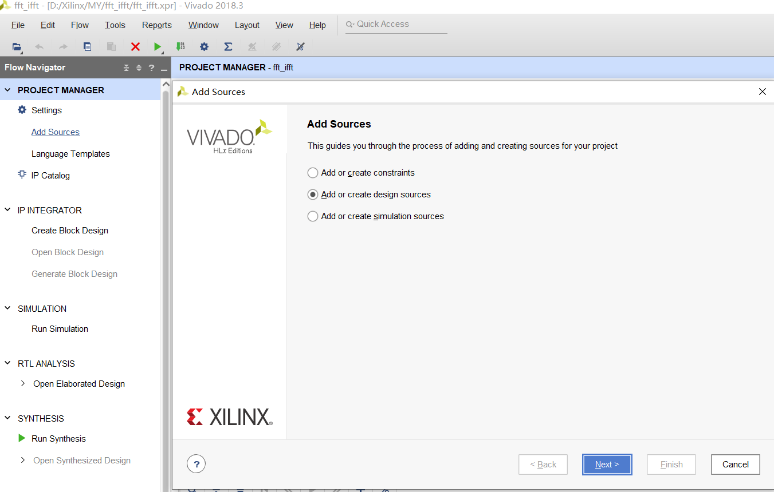Click the green Run Synthesis arrow

(22, 438)
